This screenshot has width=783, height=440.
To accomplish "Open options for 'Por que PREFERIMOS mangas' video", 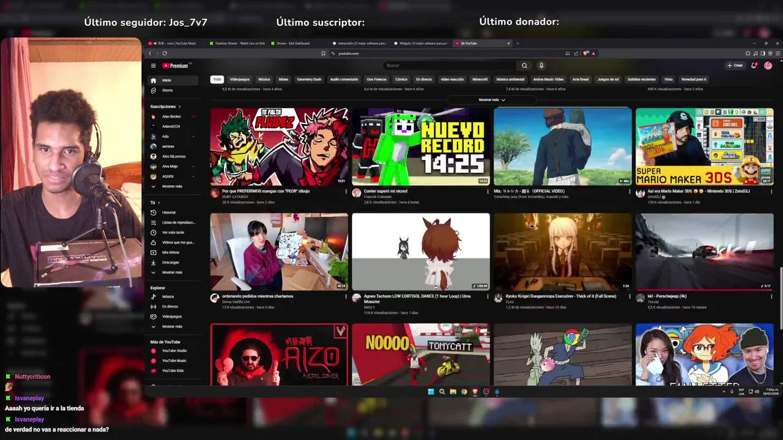I will (346, 191).
